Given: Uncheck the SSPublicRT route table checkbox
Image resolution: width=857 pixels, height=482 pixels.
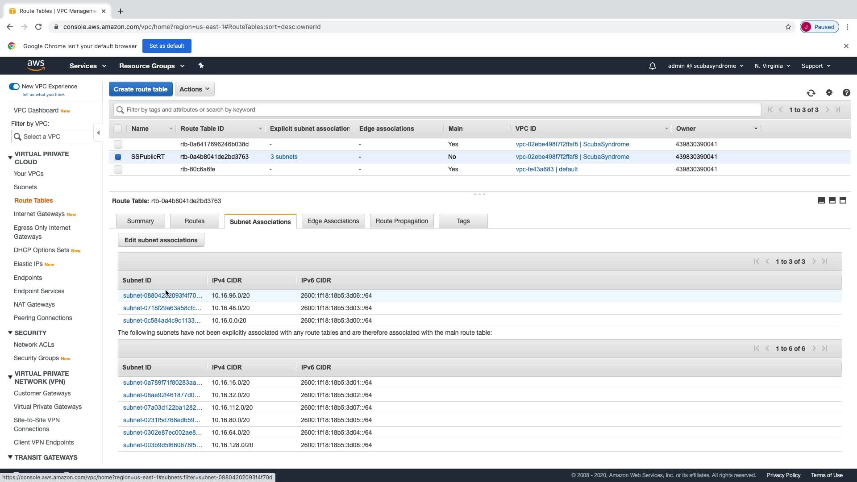Looking at the screenshot, I should tap(118, 157).
